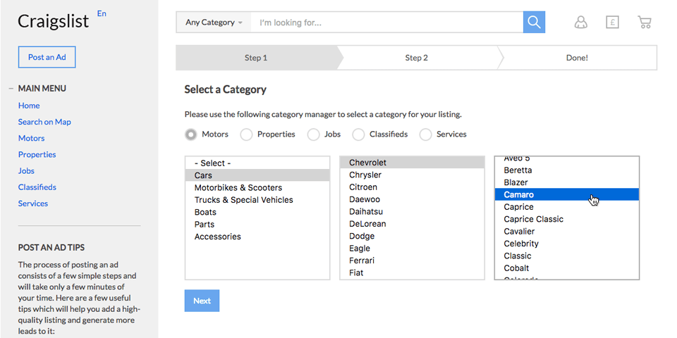Select Caprice in the model list
The image size is (677, 338).
tap(567, 207)
